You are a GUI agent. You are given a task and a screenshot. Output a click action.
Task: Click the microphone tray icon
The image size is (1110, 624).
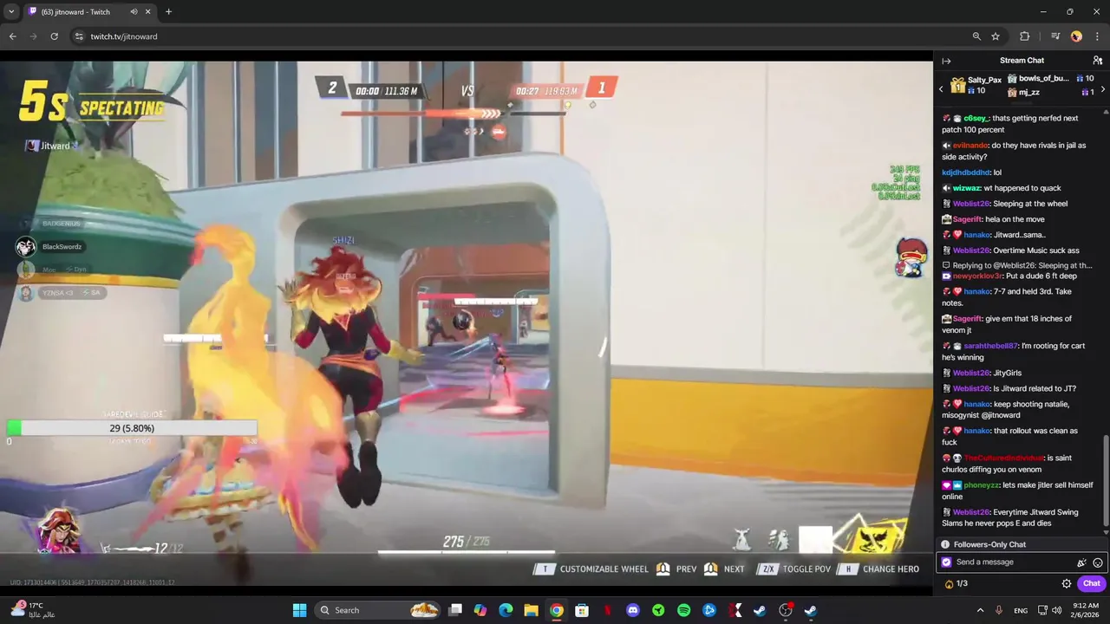999,610
